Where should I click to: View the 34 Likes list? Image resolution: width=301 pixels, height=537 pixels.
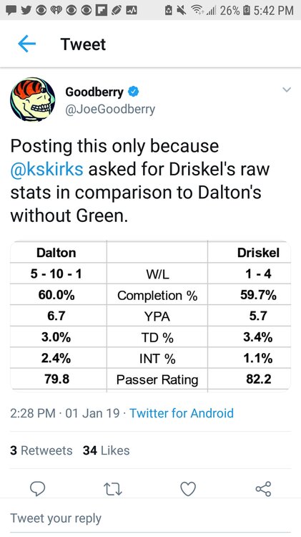(x=106, y=450)
